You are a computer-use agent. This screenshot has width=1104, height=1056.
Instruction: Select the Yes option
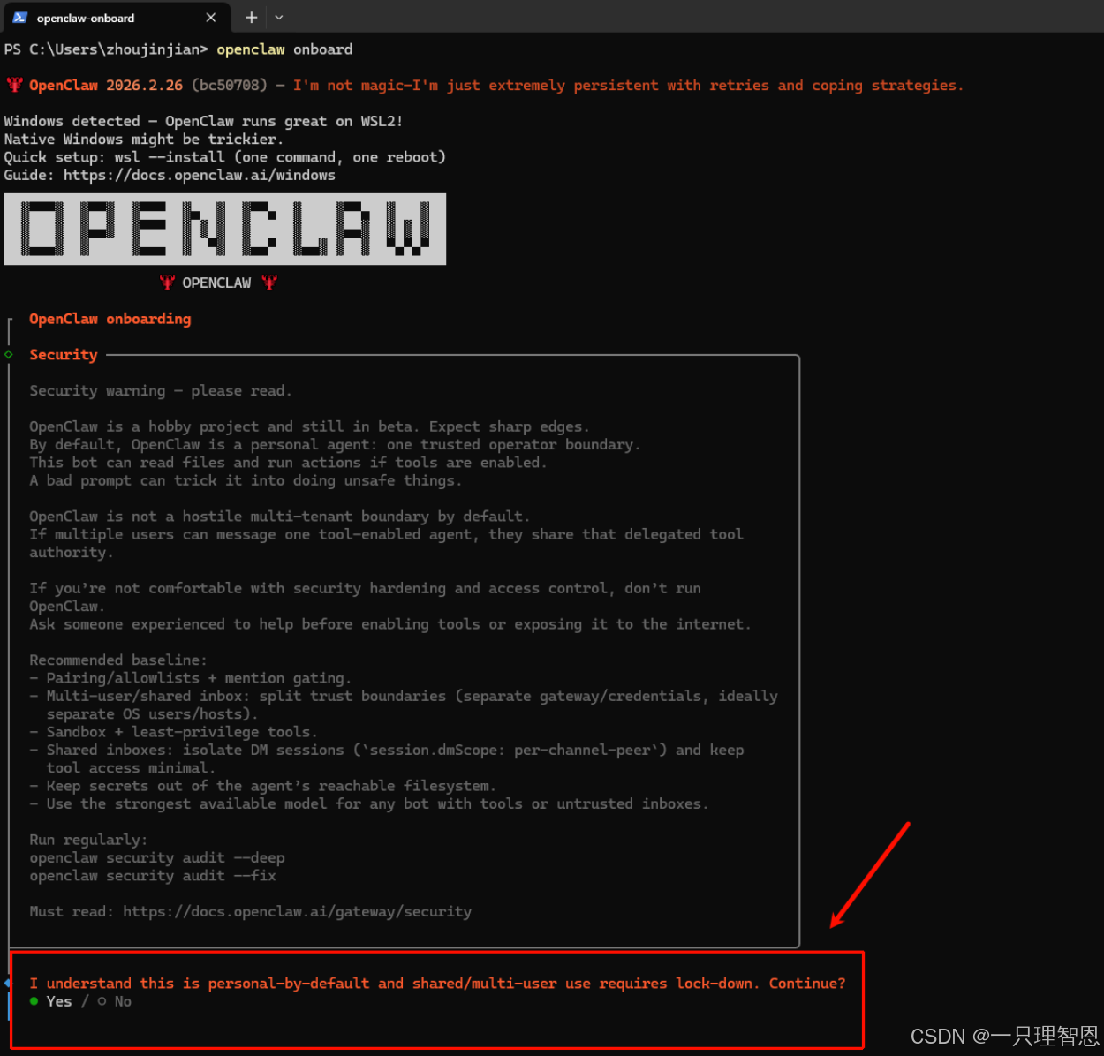(51, 1001)
